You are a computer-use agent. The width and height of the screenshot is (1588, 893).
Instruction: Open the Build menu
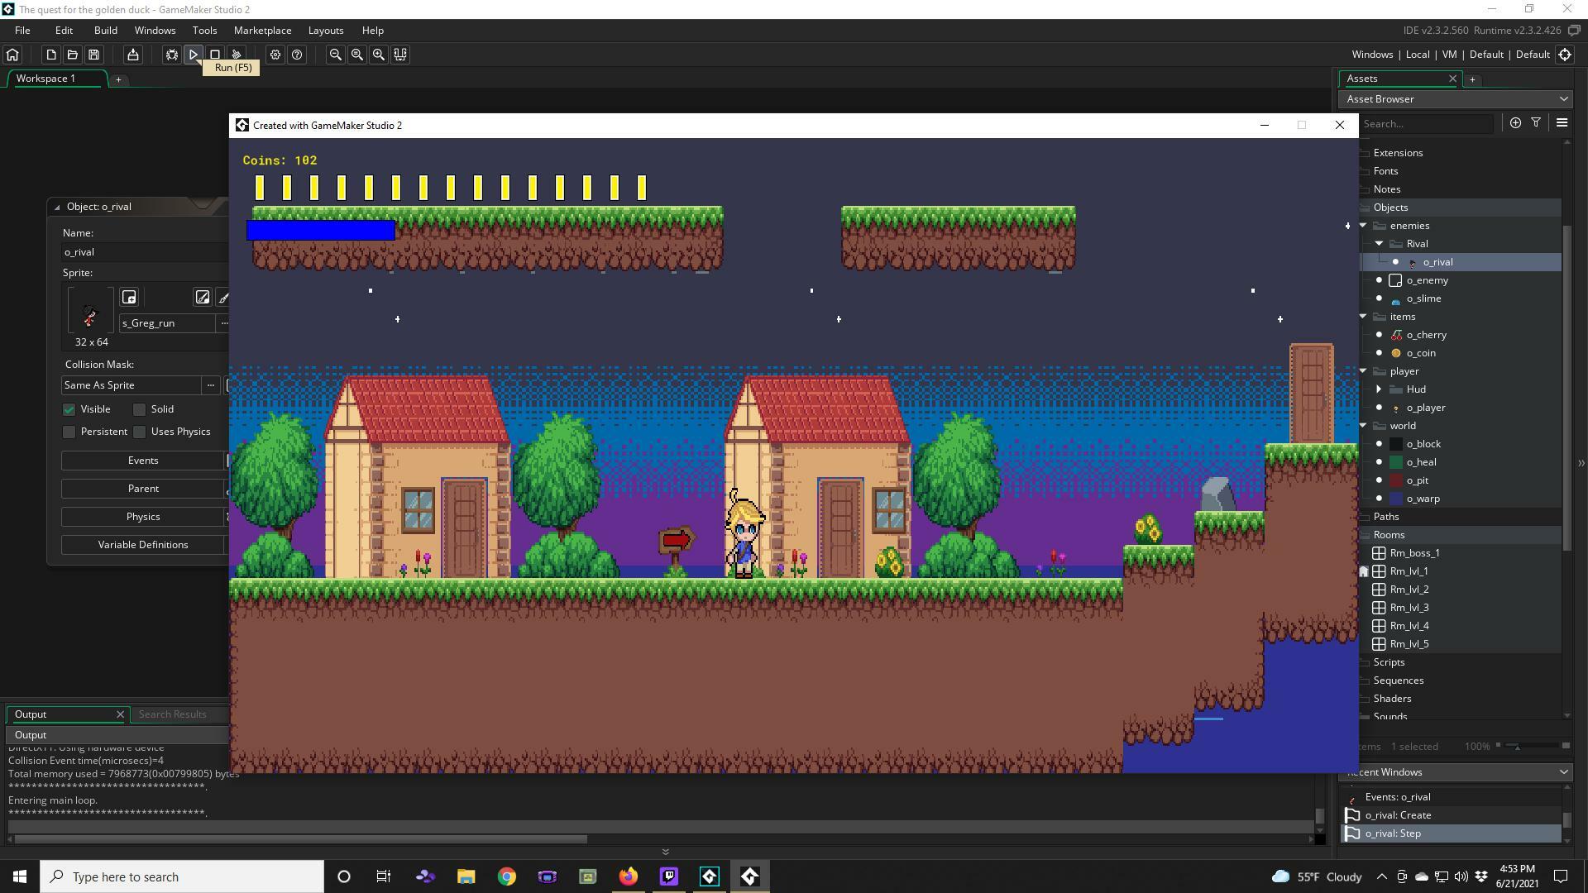[105, 31]
